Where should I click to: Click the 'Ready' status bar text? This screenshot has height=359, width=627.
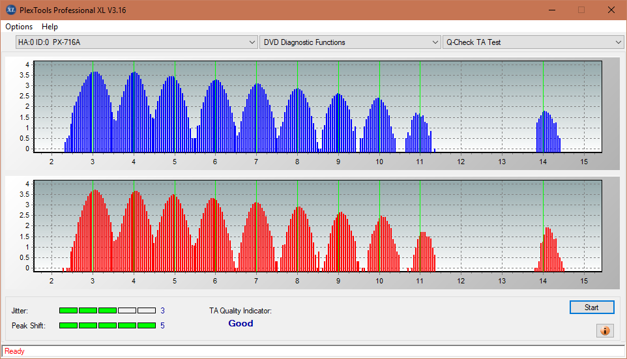point(14,351)
